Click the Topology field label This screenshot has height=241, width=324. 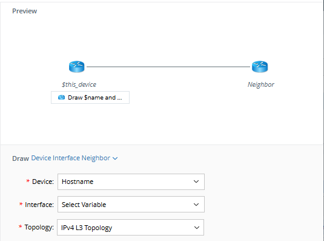tap(39, 227)
